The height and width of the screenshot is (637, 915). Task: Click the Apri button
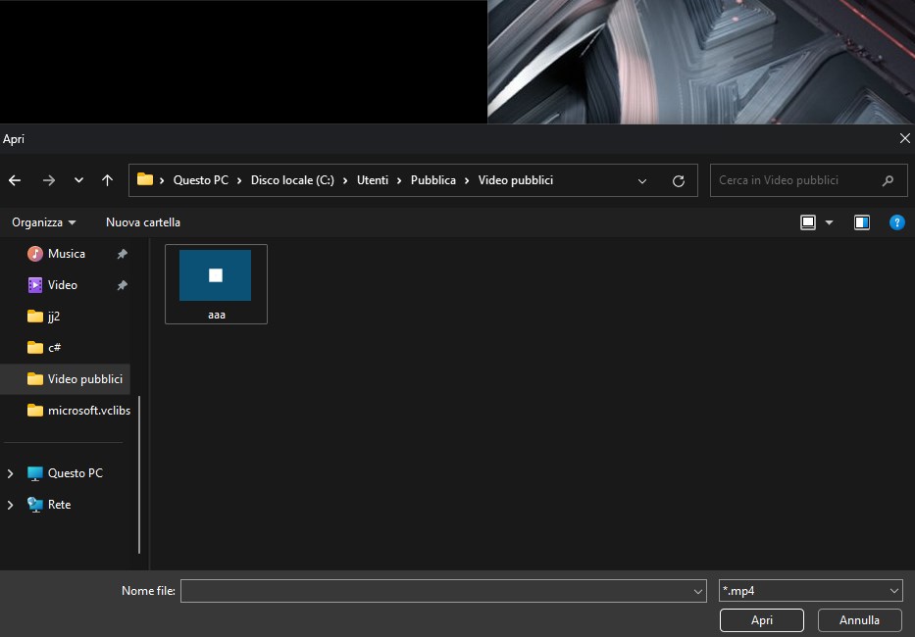[762, 620]
